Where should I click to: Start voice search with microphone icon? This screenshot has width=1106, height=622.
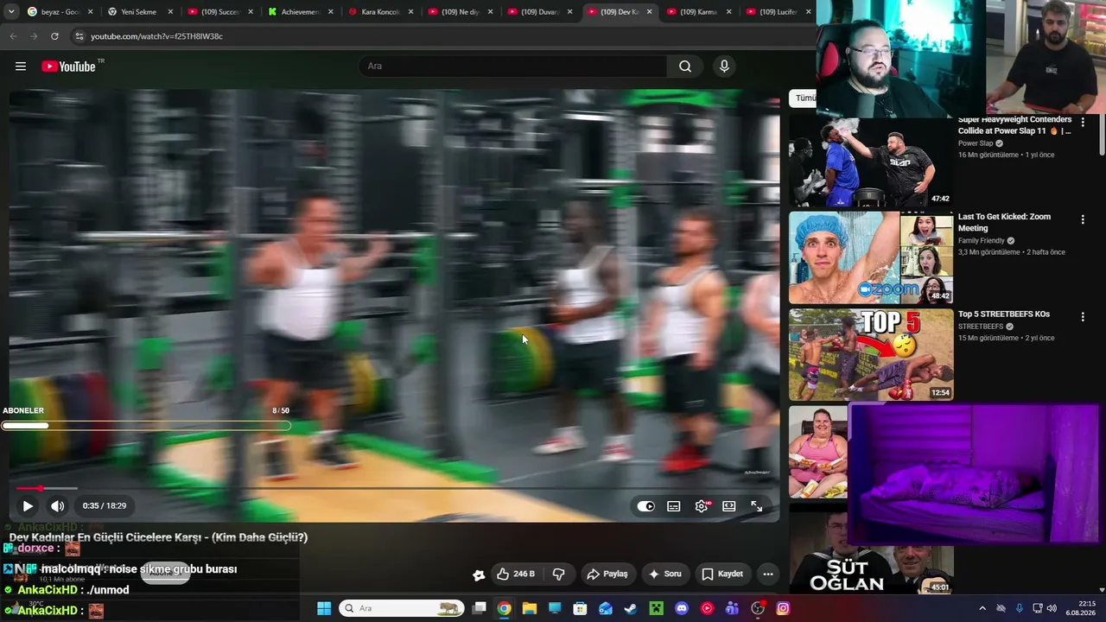pos(724,67)
